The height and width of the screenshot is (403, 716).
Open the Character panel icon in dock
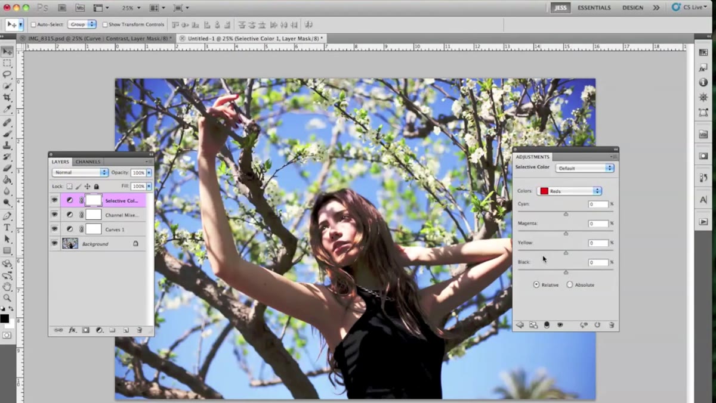(x=703, y=200)
